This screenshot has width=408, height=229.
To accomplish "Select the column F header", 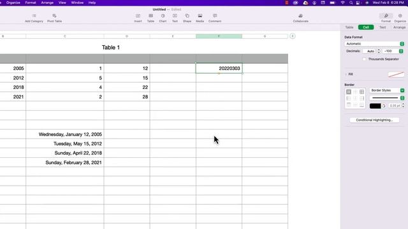I will (x=219, y=36).
